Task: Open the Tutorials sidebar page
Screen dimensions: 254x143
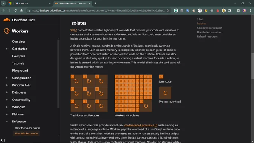Action: pyautogui.click(x=18, y=63)
